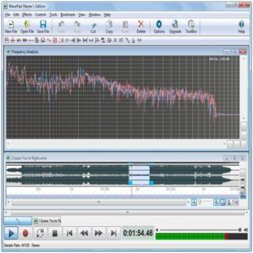The width and height of the screenshot is (253, 253).
Task: Open the ToolBox icon
Action: pos(191,27)
